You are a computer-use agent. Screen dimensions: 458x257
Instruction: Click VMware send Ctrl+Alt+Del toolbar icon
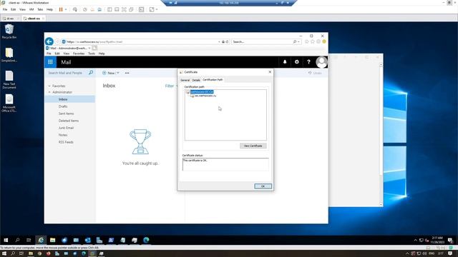(75, 9)
